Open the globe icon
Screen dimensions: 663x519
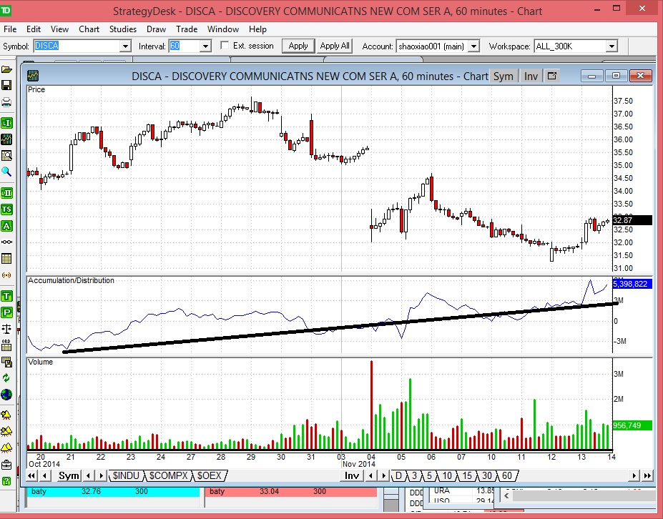pos(6,395)
